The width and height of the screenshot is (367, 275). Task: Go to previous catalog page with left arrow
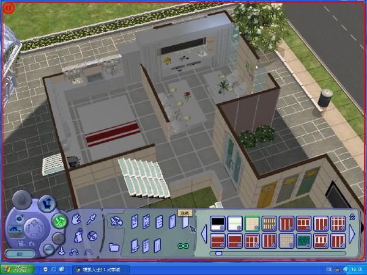click(204, 234)
